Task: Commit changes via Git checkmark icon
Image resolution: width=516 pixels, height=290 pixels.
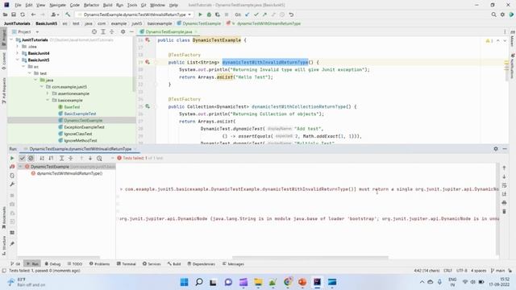Action: [x=256, y=14]
